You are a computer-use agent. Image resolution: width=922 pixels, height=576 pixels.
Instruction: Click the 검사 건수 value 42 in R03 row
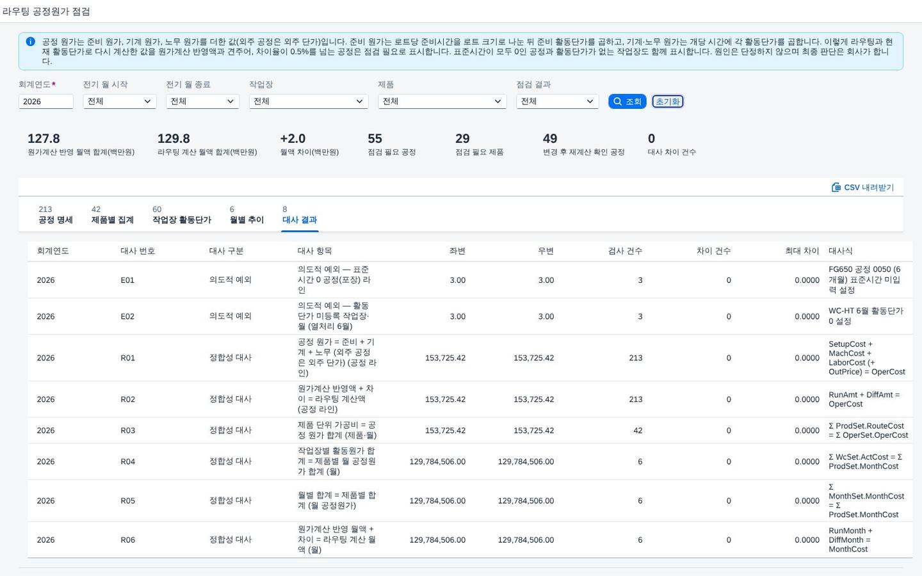[638, 431]
